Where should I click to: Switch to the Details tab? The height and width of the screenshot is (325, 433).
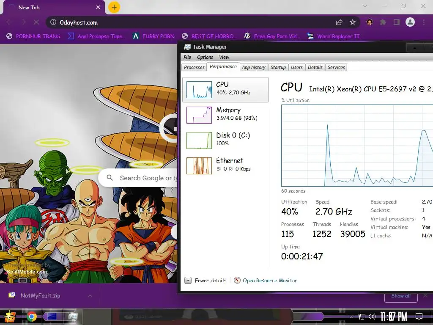[x=315, y=67]
